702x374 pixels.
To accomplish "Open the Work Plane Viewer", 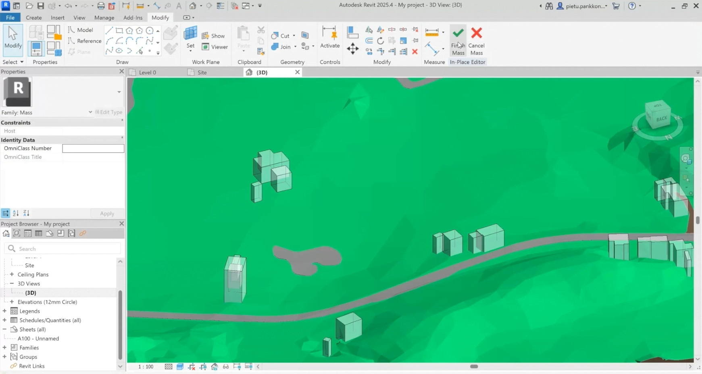I will (x=215, y=47).
